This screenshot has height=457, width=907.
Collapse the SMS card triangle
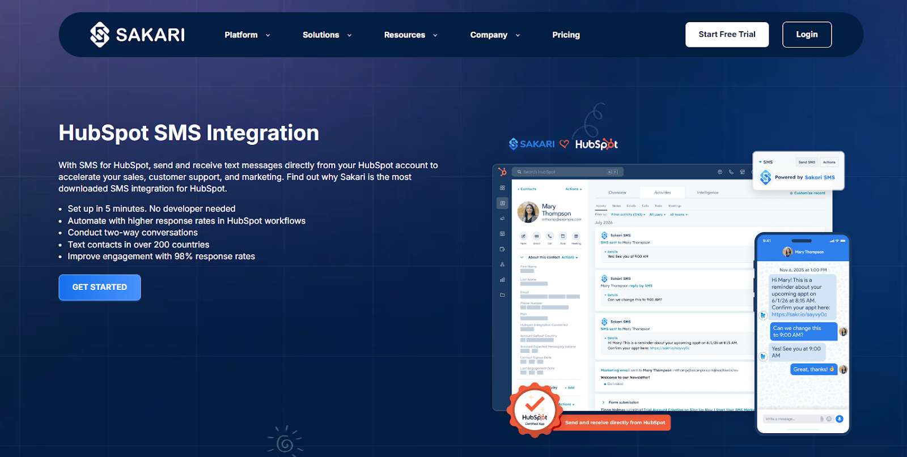click(x=760, y=162)
